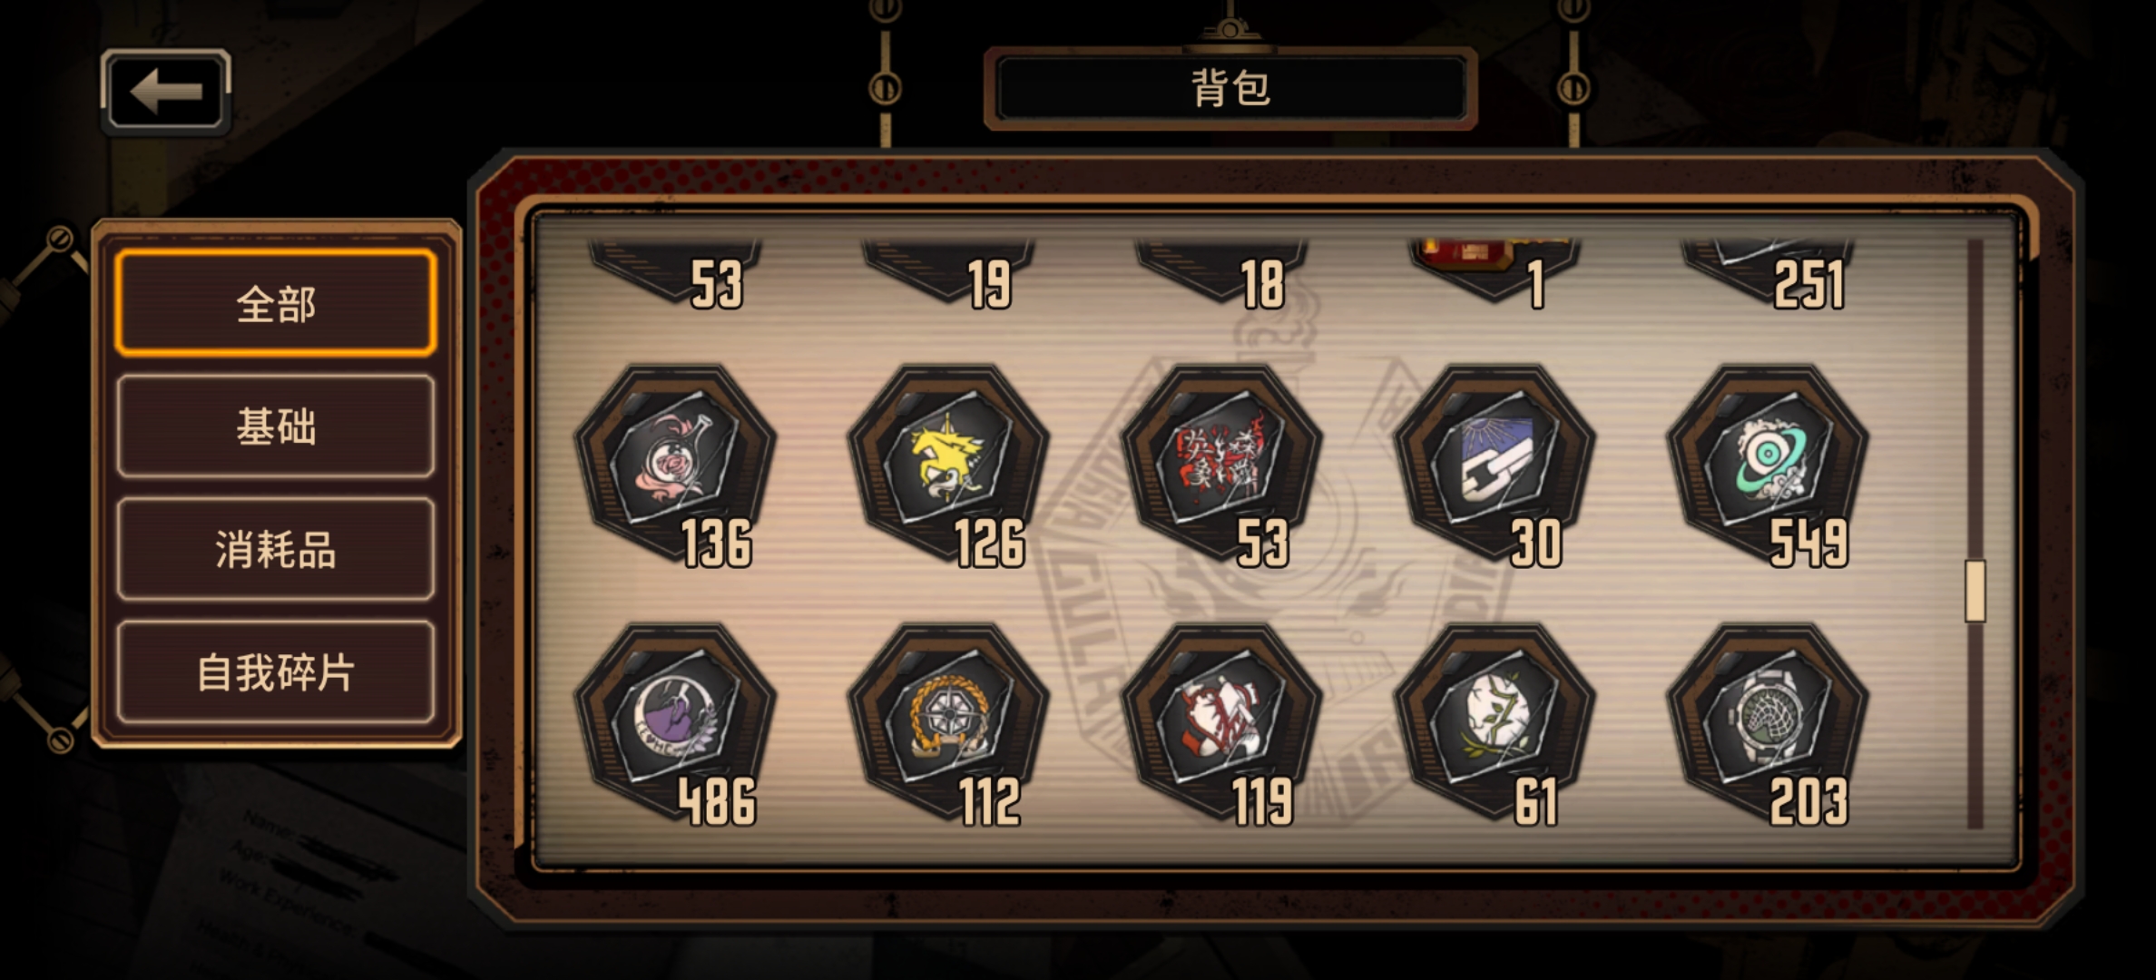The image size is (2156, 980).
Task: Choose the chain link fragment with 30
Action: coord(1494,463)
